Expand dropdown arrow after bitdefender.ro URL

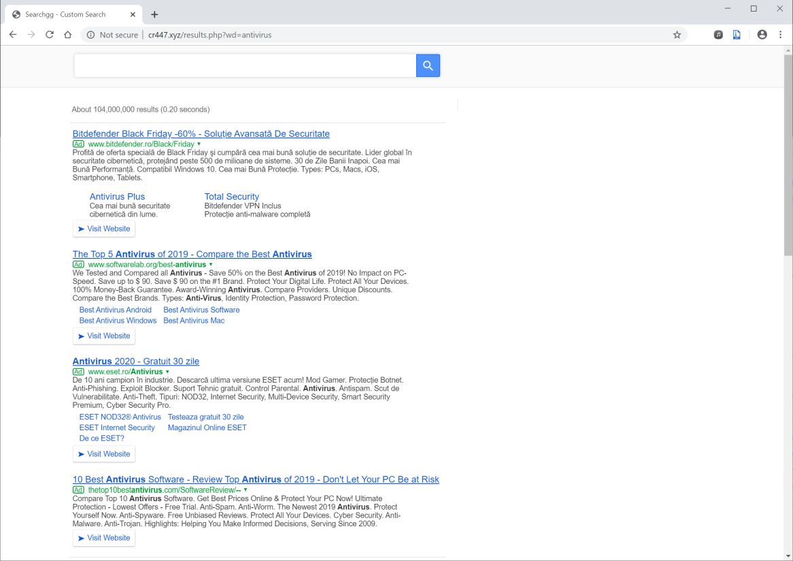coord(199,144)
